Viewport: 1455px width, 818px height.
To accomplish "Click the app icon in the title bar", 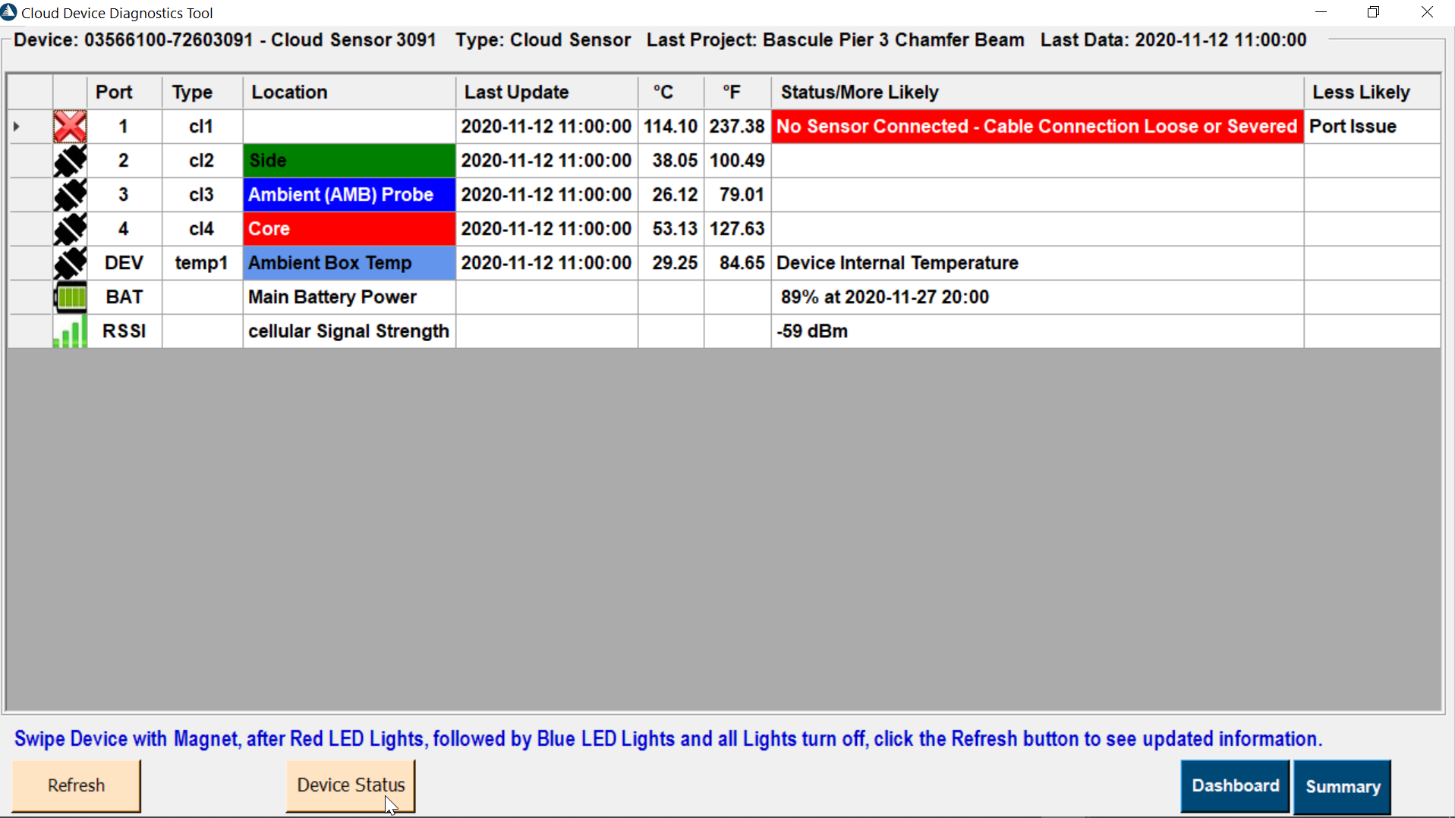I will 9,12.
